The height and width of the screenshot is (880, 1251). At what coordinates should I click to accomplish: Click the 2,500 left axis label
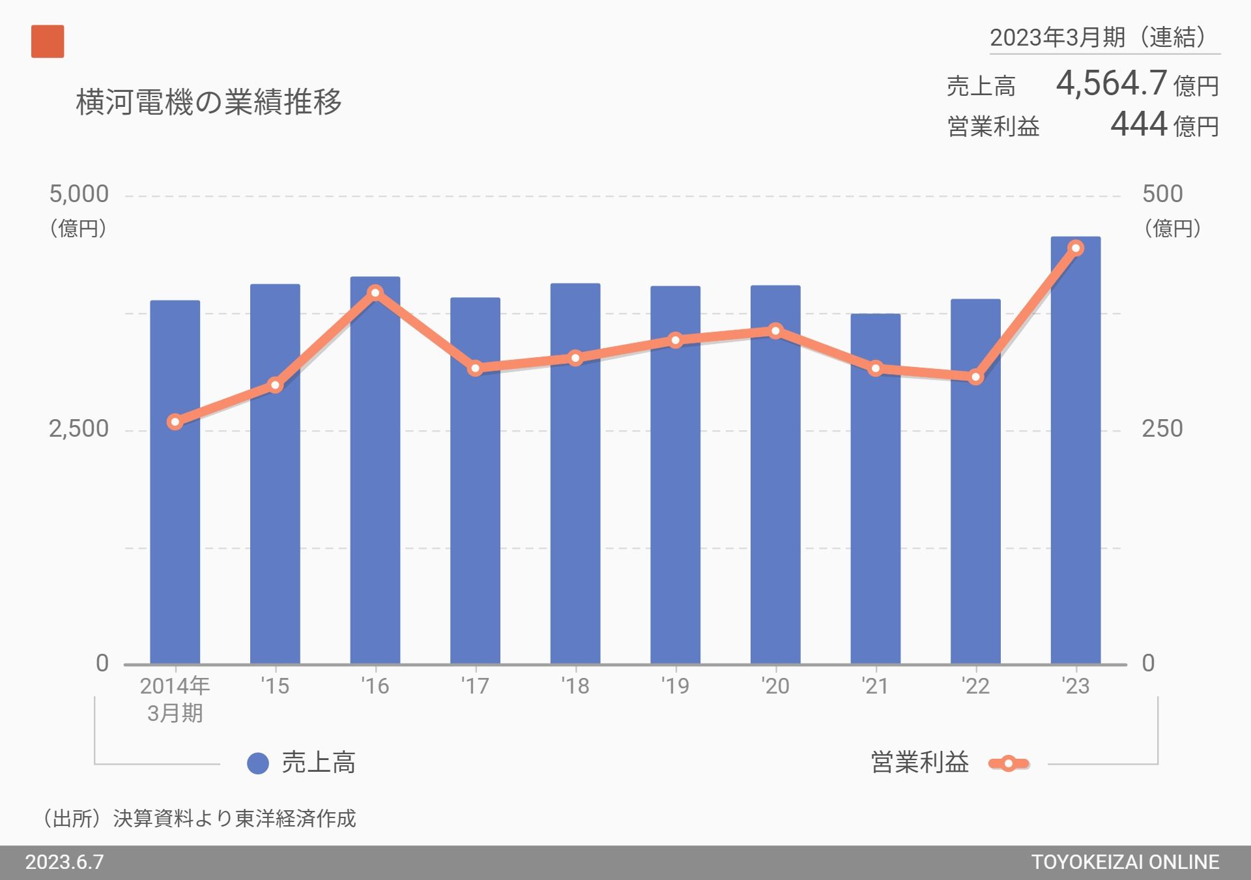(79, 429)
